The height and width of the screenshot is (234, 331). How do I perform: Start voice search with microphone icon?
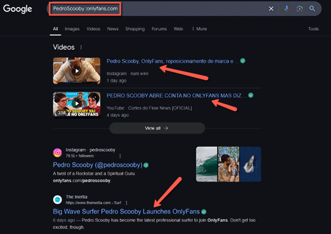[x=287, y=9]
